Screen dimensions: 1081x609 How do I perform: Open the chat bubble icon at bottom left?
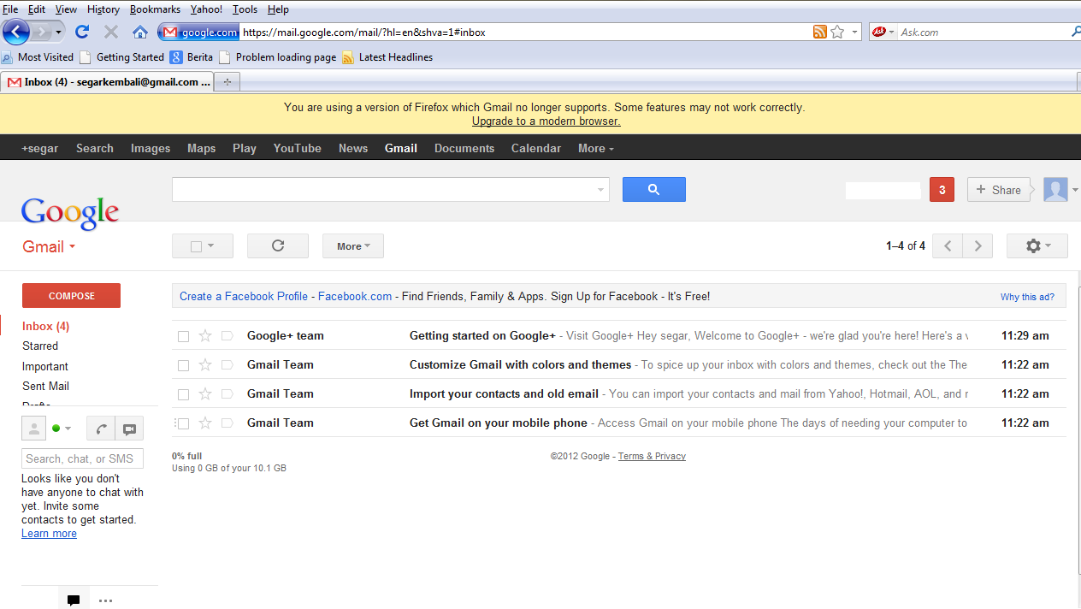click(x=74, y=600)
